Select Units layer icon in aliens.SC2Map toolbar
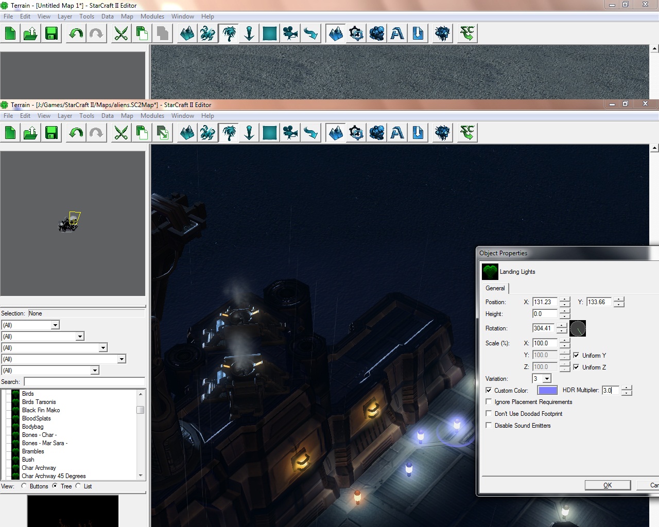Image resolution: width=659 pixels, height=527 pixels. pyautogui.click(x=207, y=133)
